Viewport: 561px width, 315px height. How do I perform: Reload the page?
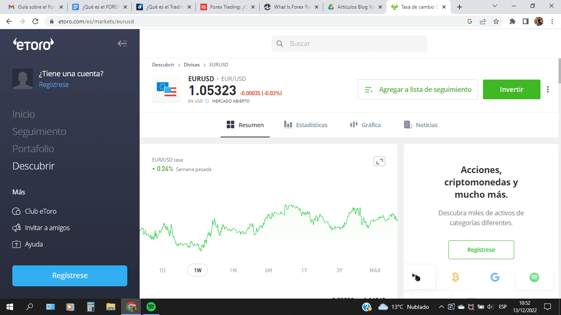point(35,21)
